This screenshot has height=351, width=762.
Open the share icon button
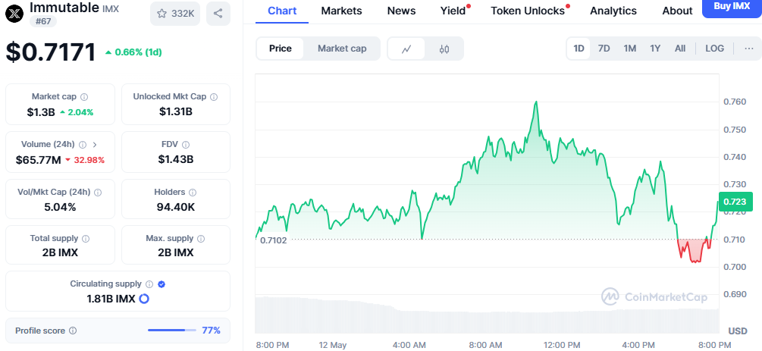pyautogui.click(x=218, y=14)
